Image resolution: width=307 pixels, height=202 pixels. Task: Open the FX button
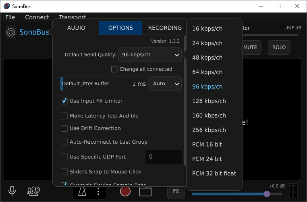[x=176, y=191]
